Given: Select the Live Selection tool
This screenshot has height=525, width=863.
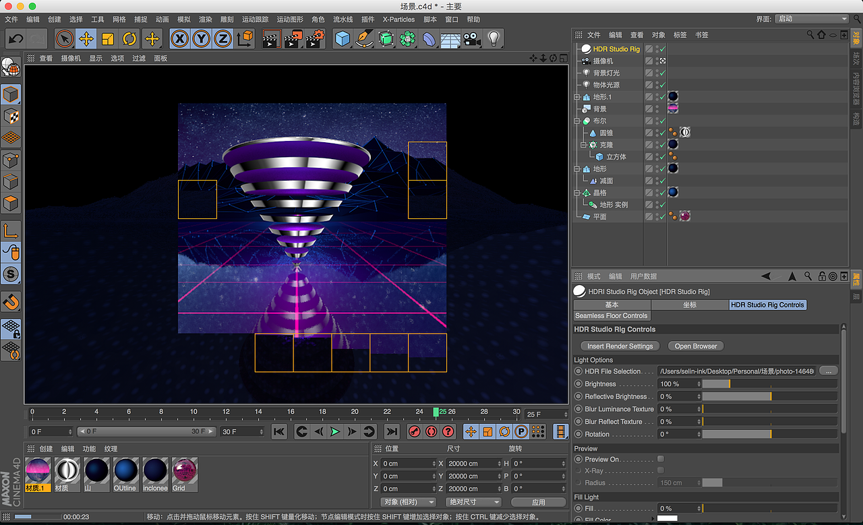Looking at the screenshot, I should click(64, 38).
